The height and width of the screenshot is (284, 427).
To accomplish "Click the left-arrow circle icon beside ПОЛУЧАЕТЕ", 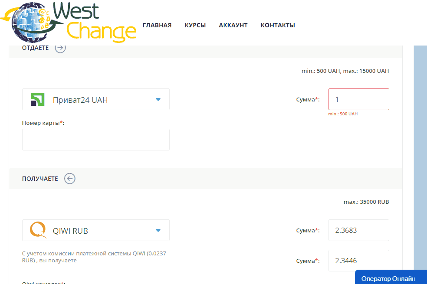I will [x=70, y=179].
